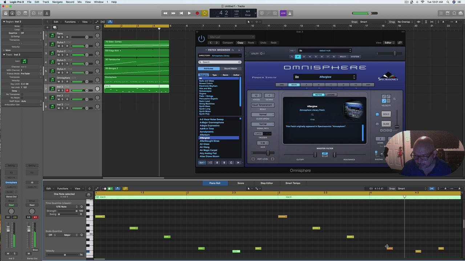Click the previous preset arrow in plug-in header
The image size is (465, 261).
[210, 43]
